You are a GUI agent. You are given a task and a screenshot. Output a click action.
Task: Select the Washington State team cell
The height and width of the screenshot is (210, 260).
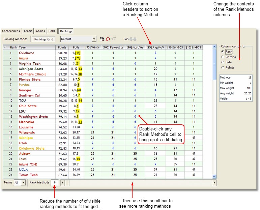click(37, 117)
